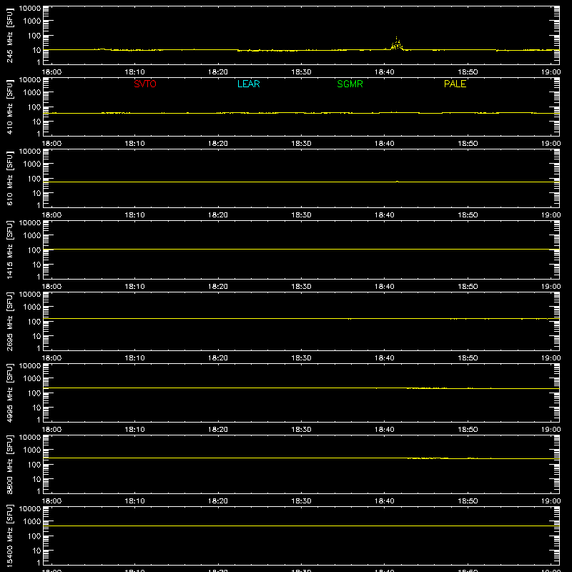Click the yellow PALE station label

pyautogui.click(x=455, y=84)
